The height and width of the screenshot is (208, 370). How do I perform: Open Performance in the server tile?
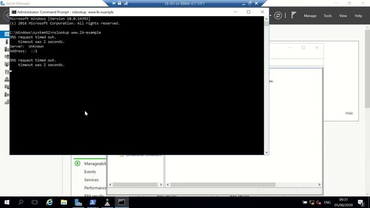pos(95,188)
